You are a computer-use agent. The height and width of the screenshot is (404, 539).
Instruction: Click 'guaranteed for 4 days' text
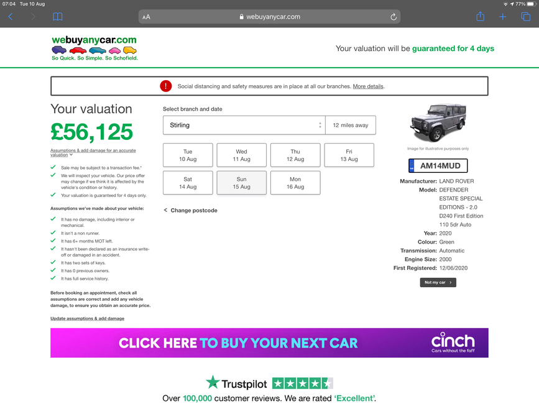(453, 48)
